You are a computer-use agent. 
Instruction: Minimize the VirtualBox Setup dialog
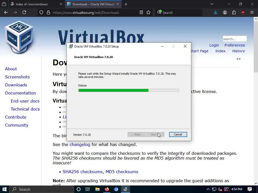tap(162, 46)
